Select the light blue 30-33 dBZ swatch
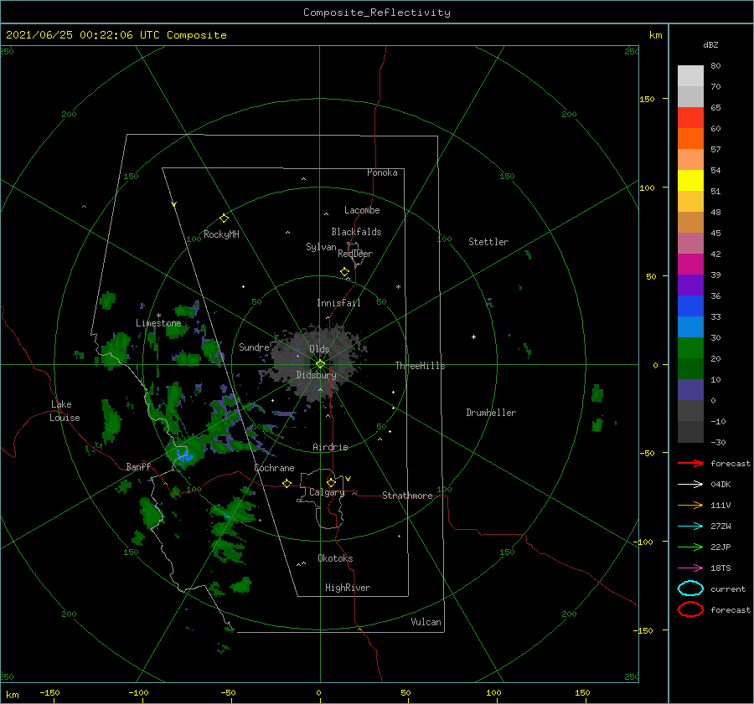754x704 pixels. [x=690, y=327]
